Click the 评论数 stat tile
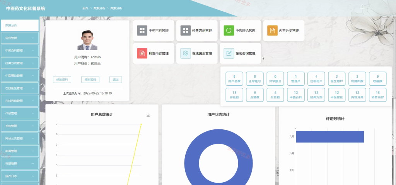The width and height of the screenshot is (396, 185). point(234,95)
